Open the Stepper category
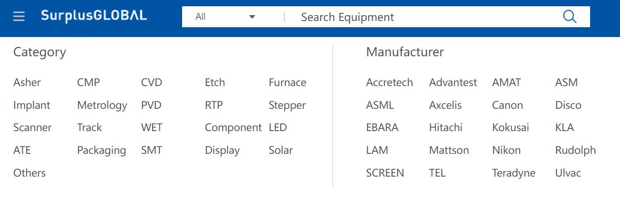Screen dimensions: 620x202 (x=287, y=105)
